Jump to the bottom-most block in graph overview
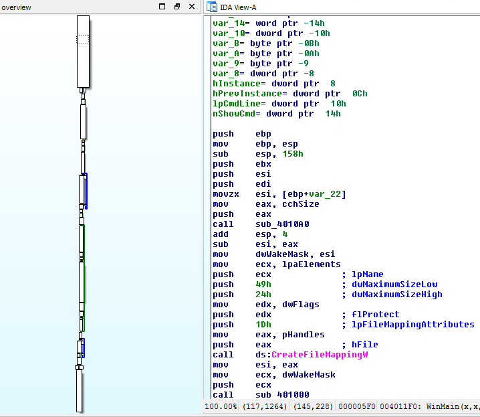This screenshot has width=480, height=417. [80, 391]
